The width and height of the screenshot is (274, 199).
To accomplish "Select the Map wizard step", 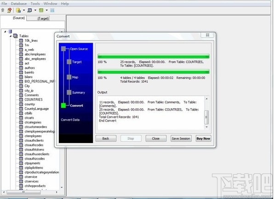I will pos(75,77).
